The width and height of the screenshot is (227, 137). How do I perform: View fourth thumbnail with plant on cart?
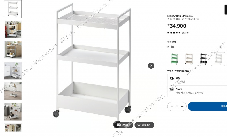click(x=13, y=70)
